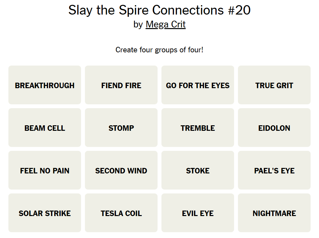Screen dimensions: 319x238
Task: Select the SECOND WIND tile
Action: pos(121,171)
